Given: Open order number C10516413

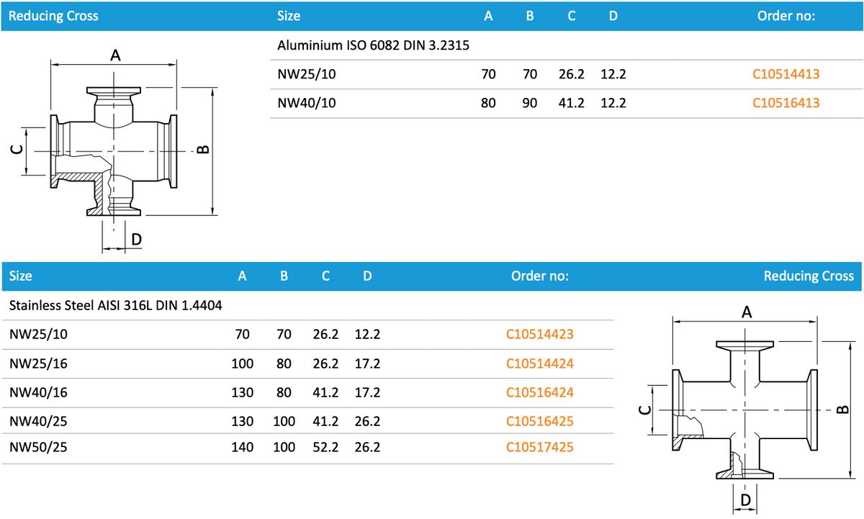Looking at the screenshot, I should click(786, 103).
